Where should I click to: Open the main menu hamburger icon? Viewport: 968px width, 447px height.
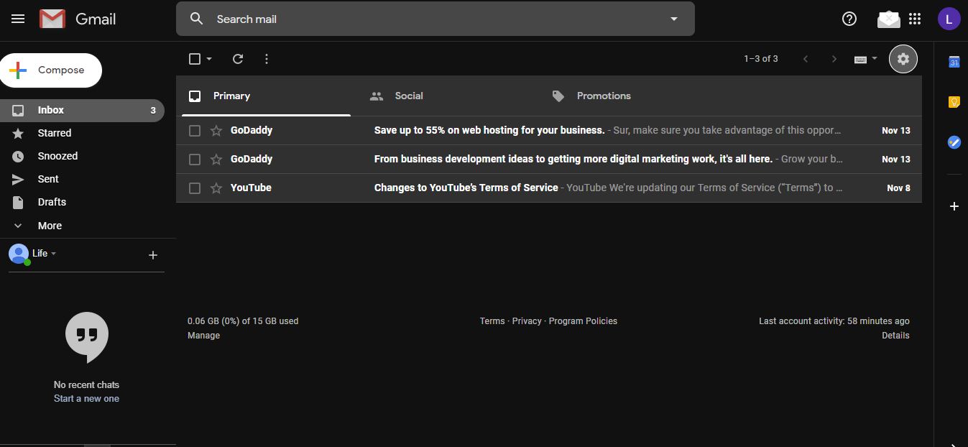[18, 19]
